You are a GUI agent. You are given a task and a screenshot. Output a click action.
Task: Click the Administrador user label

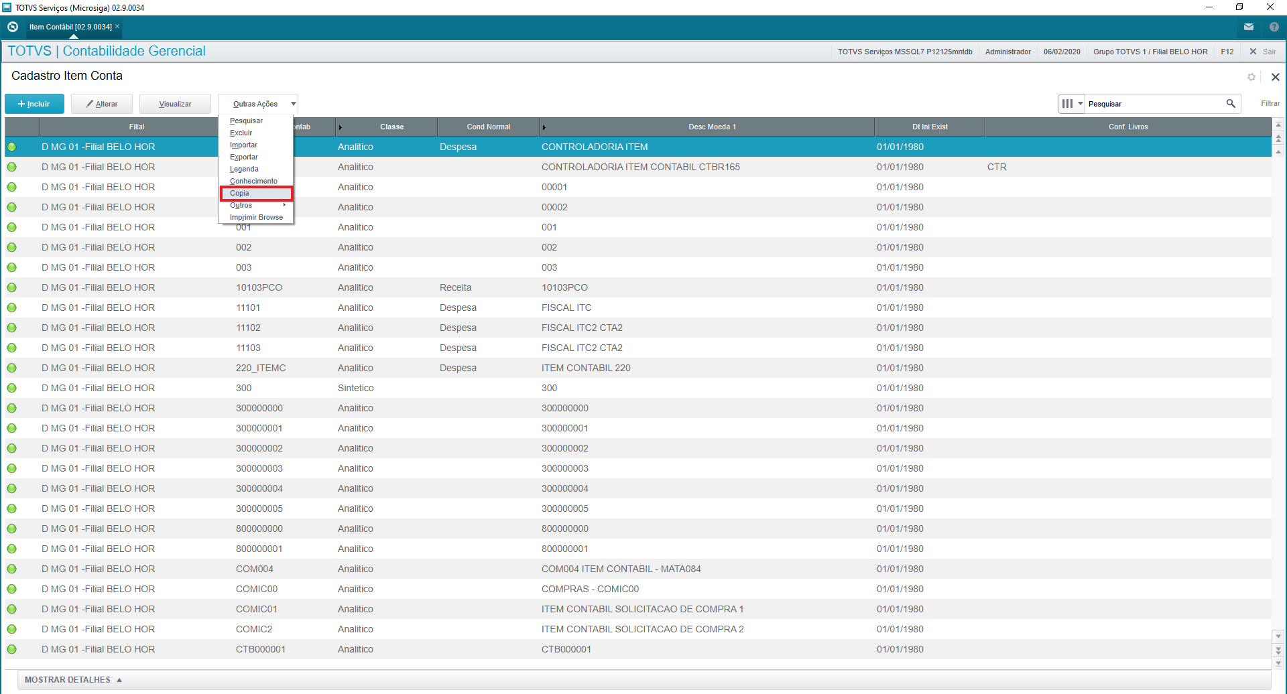point(1008,52)
